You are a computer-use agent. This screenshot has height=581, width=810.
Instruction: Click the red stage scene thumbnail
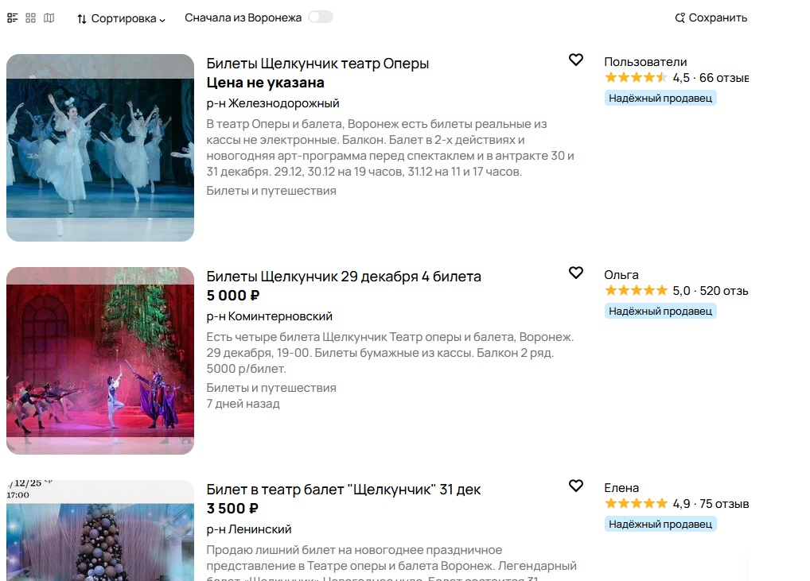[100, 360]
